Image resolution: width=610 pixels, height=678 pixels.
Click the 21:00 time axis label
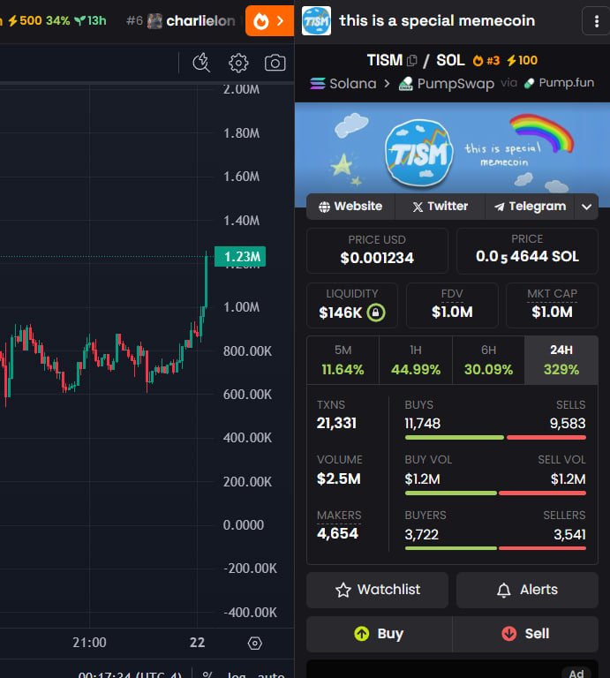[89, 643]
